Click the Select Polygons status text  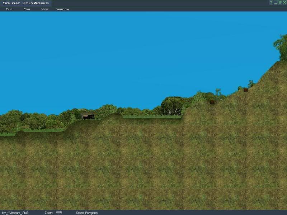pyautogui.click(x=87, y=213)
